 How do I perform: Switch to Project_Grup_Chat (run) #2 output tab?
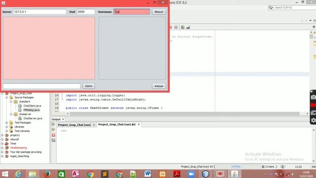point(117,125)
